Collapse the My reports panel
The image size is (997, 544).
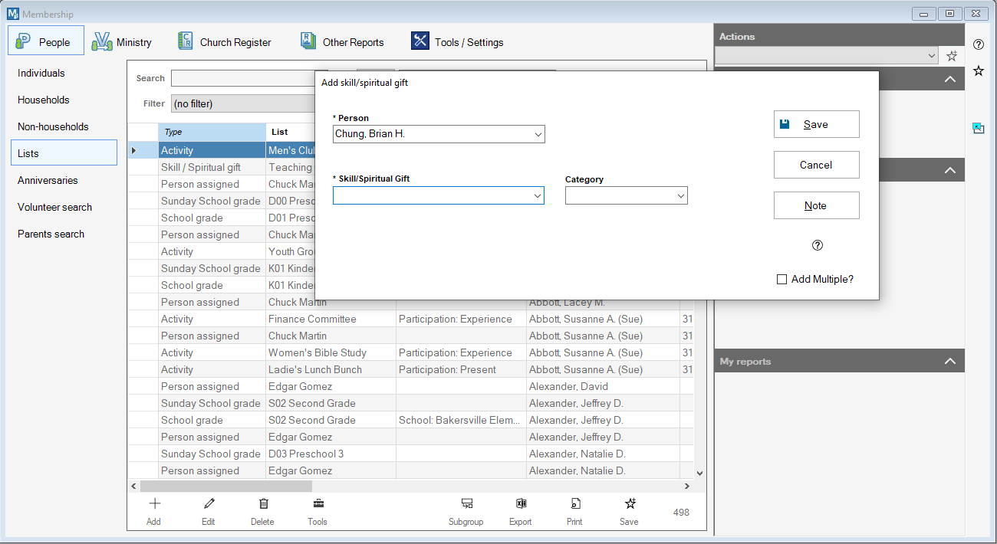pyautogui.click(x=949, y=362)
